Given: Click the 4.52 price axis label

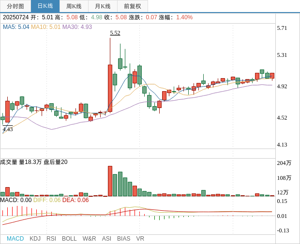Looking at the screenshot, I should point(282,118).
